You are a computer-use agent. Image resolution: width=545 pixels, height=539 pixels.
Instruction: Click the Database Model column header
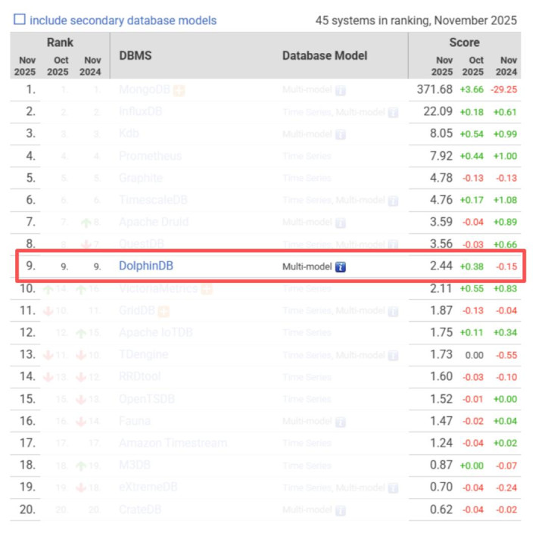325,55
